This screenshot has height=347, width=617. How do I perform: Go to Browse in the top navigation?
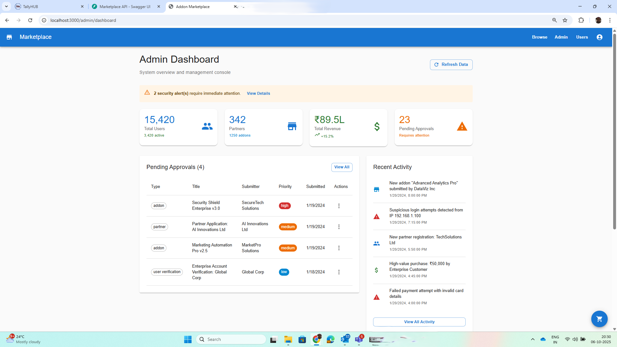539,37
